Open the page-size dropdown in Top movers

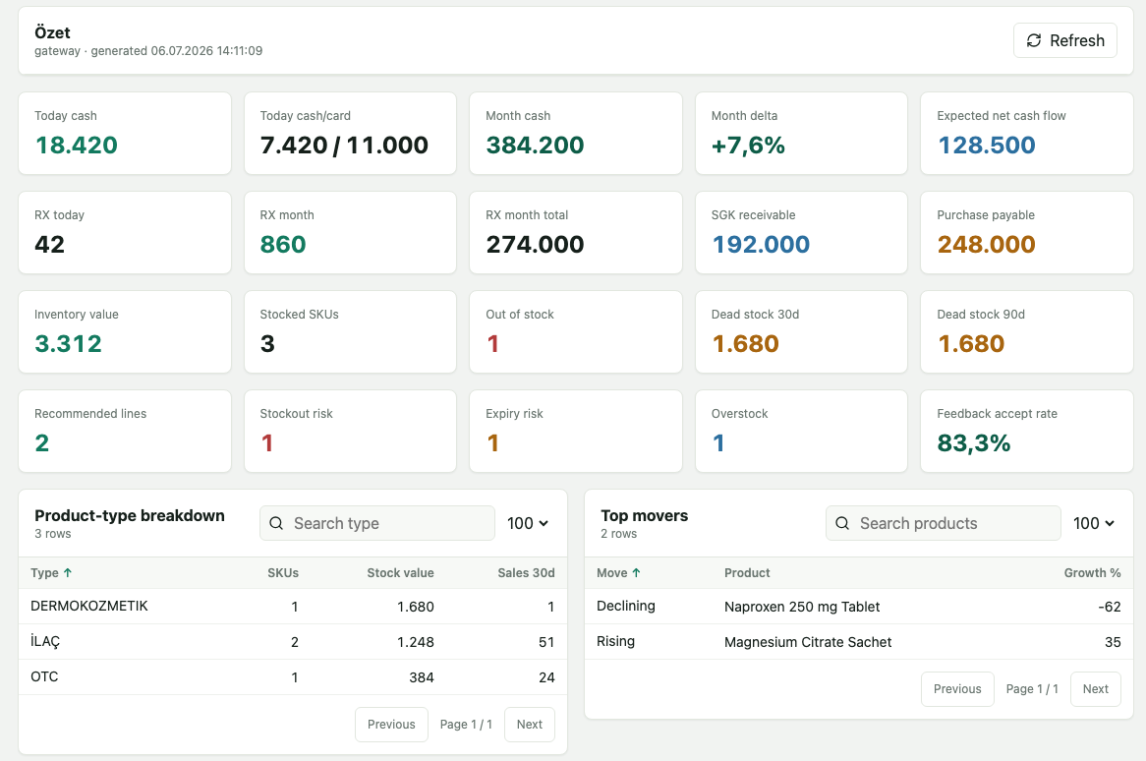point(1093,523)
